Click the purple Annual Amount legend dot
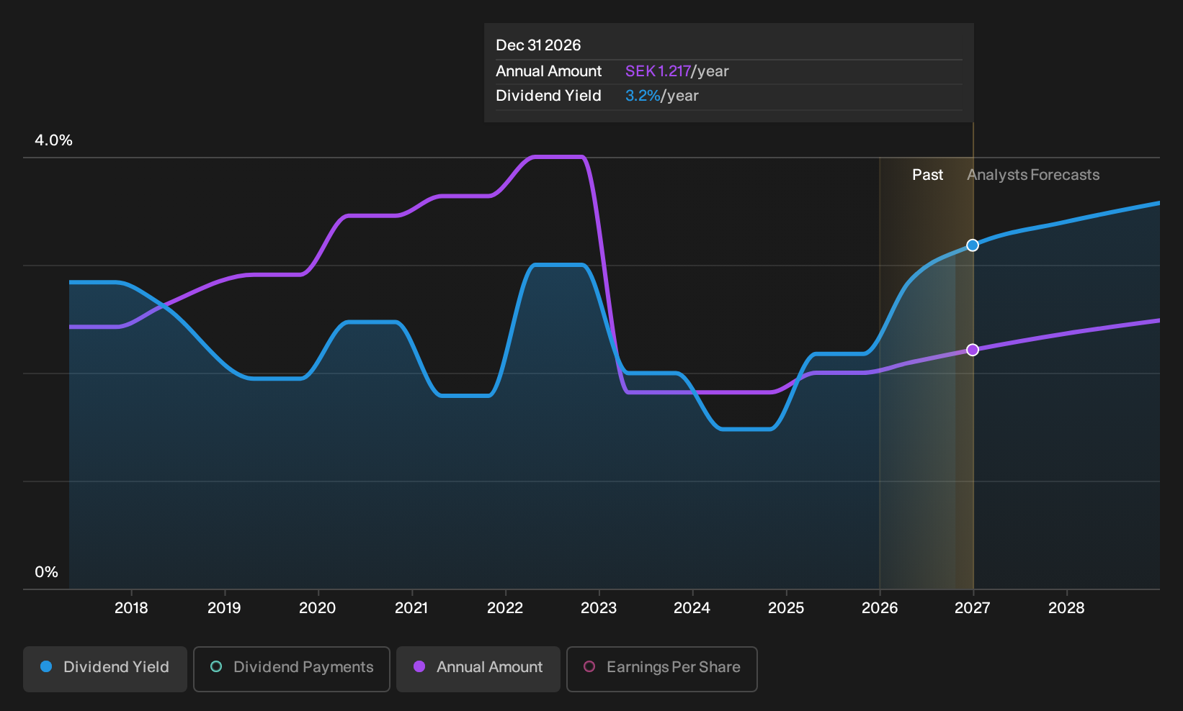Viewport: 1183px width, 711px height. 419,666
